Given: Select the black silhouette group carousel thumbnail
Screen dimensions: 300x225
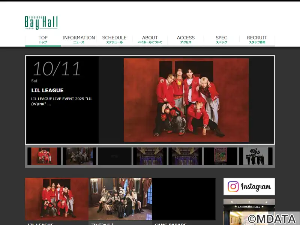Looking at the screenshot, I should [x=256, y=156].
